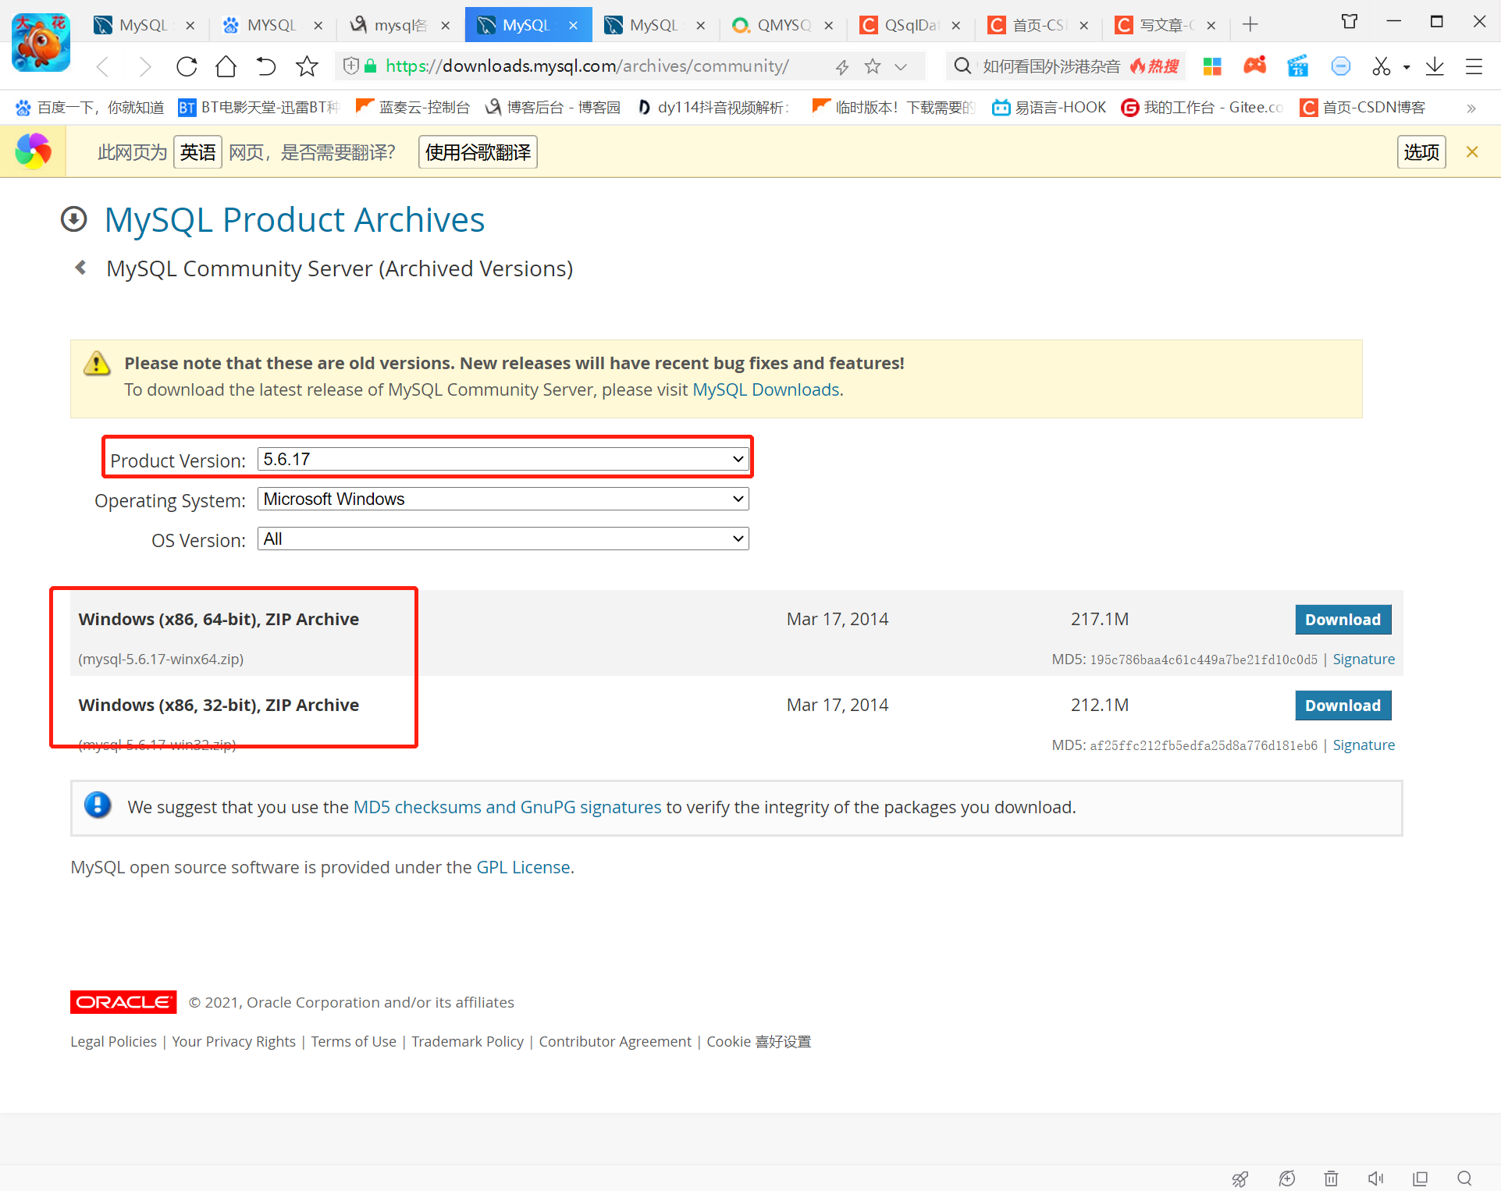Toggle the speaker mute icon in status bar
Viewport: 1501px width, 1191px height.
click(x=1375, y=1179)
